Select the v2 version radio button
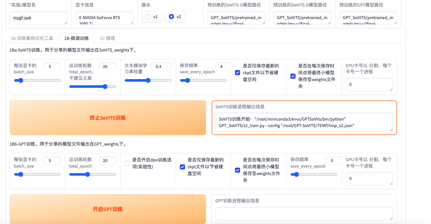This screenshot has height=224, width=431. (171, 17)
